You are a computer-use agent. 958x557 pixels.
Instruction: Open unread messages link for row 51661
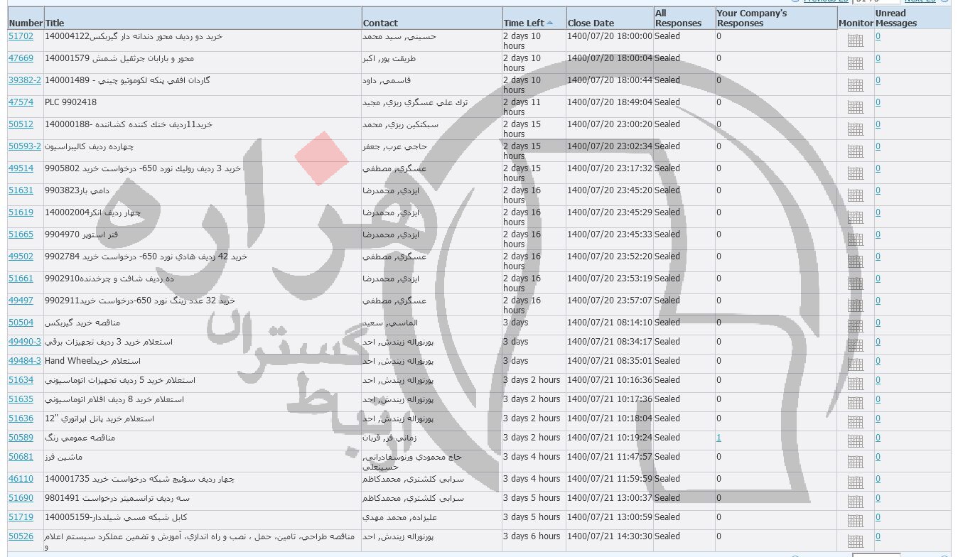point(878,278)
